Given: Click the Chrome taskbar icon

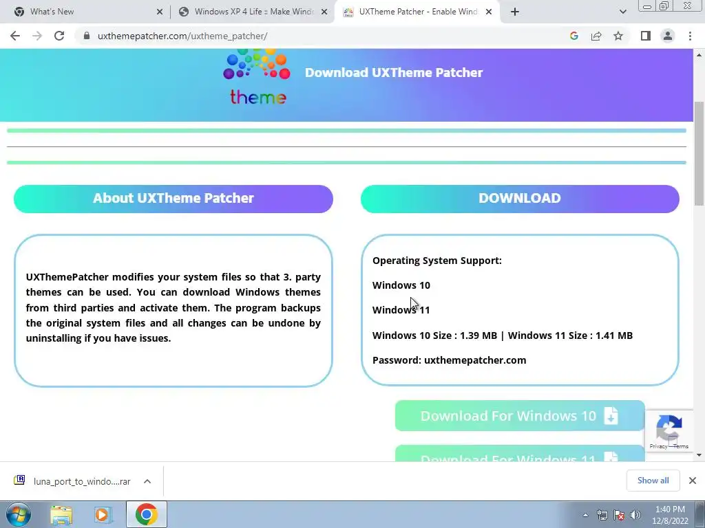Looking at the screenshot, I should click(x=146, y=514).
